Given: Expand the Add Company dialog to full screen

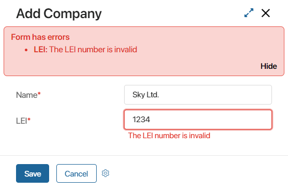Looking at the screenshot, I should (249, 13).
